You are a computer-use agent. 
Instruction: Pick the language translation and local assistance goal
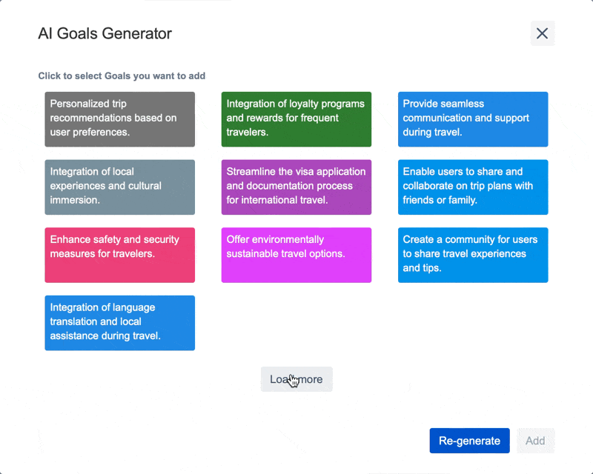tap(119, 323)
